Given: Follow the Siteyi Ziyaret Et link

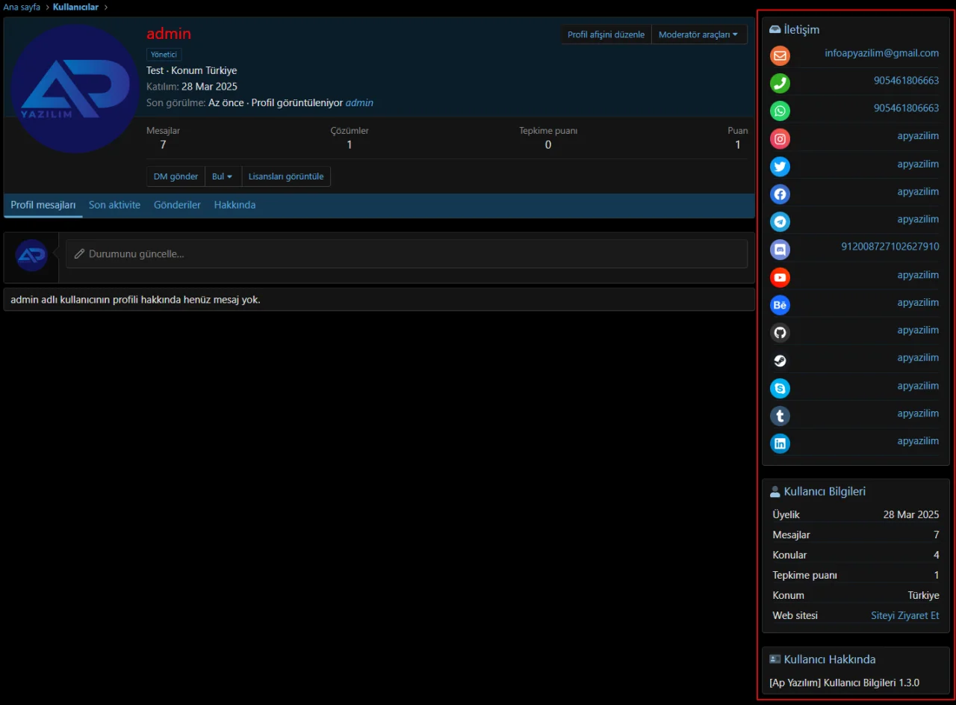Looking at the screenshot, I should point(904,615).
